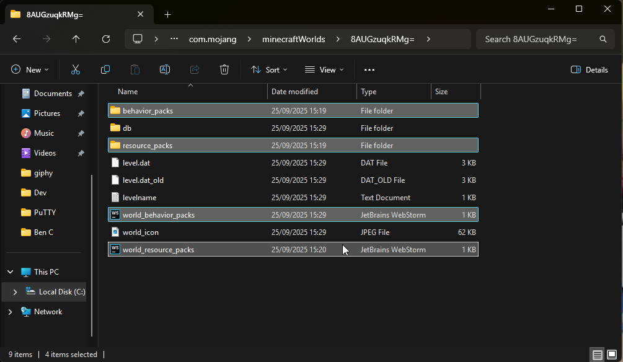Screen dimensions: 623x362
Task: Click minecraftWorlds in the address breadcrumb
Action: (292, 39)
